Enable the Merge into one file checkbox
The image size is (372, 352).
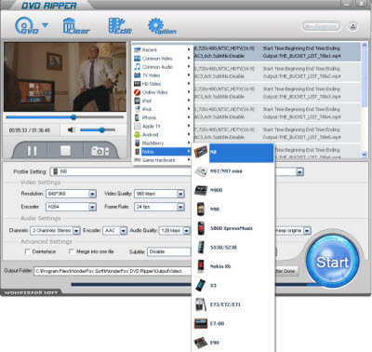pos(72,251)
